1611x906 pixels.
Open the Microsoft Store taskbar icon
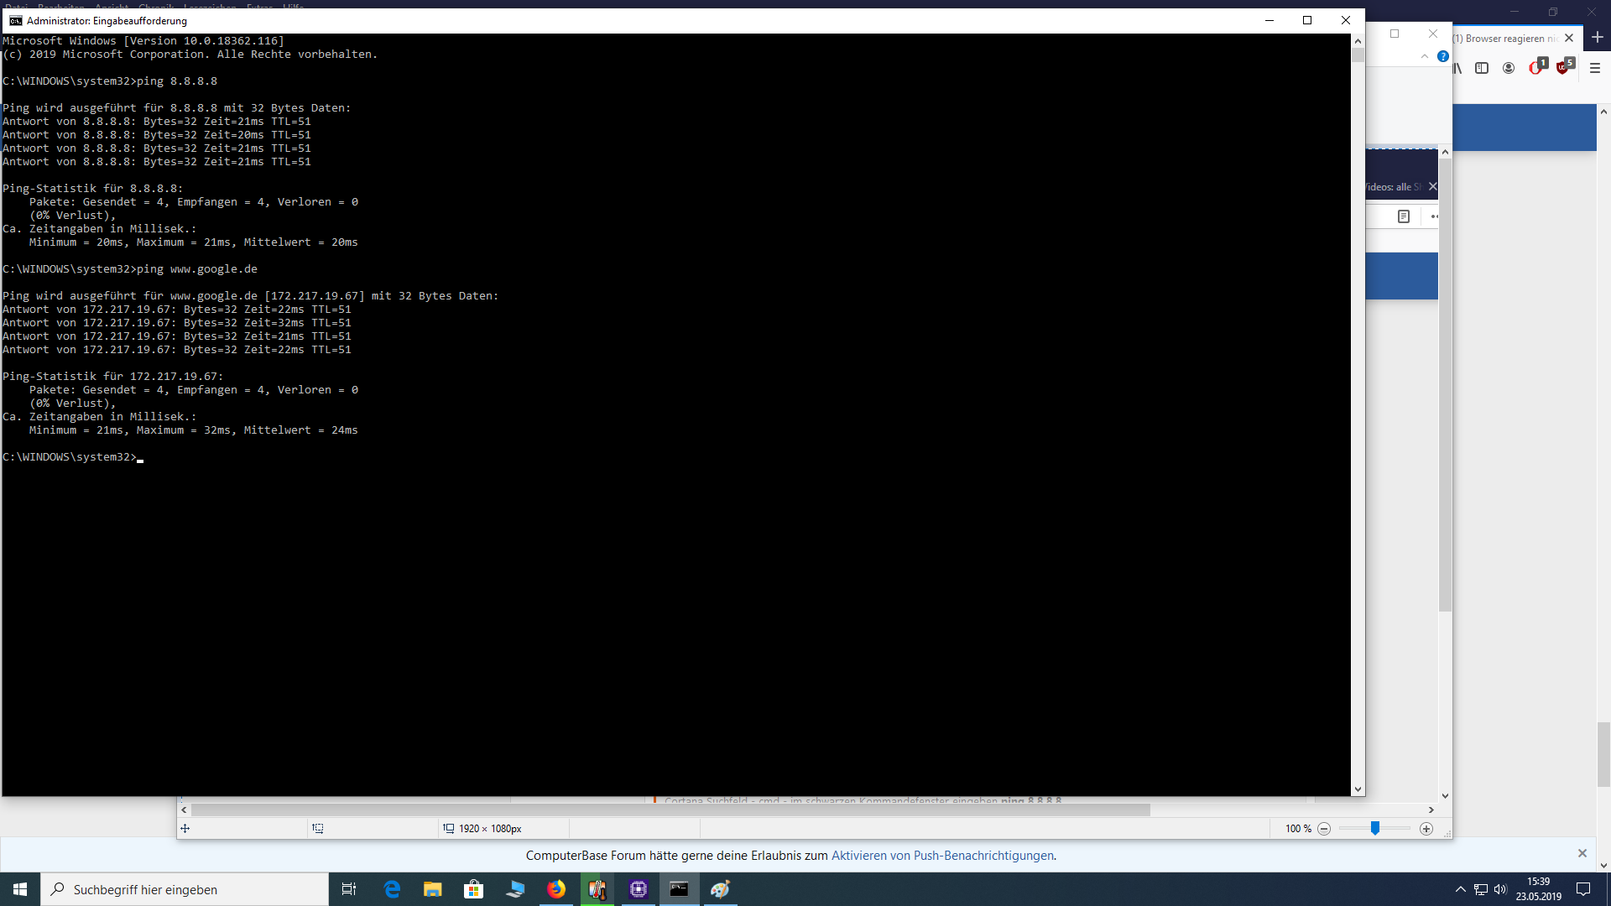click(474, 889)
